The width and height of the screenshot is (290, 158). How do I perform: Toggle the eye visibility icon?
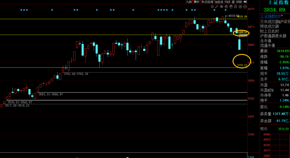tap(222, 6)
